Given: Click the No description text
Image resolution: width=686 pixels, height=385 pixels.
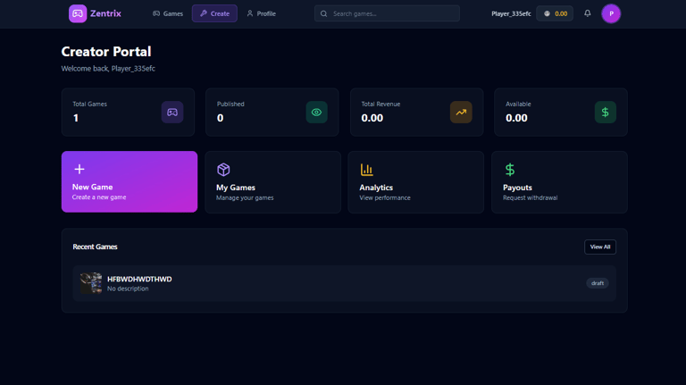Looking at the screenshot, I should click(128, 289).
